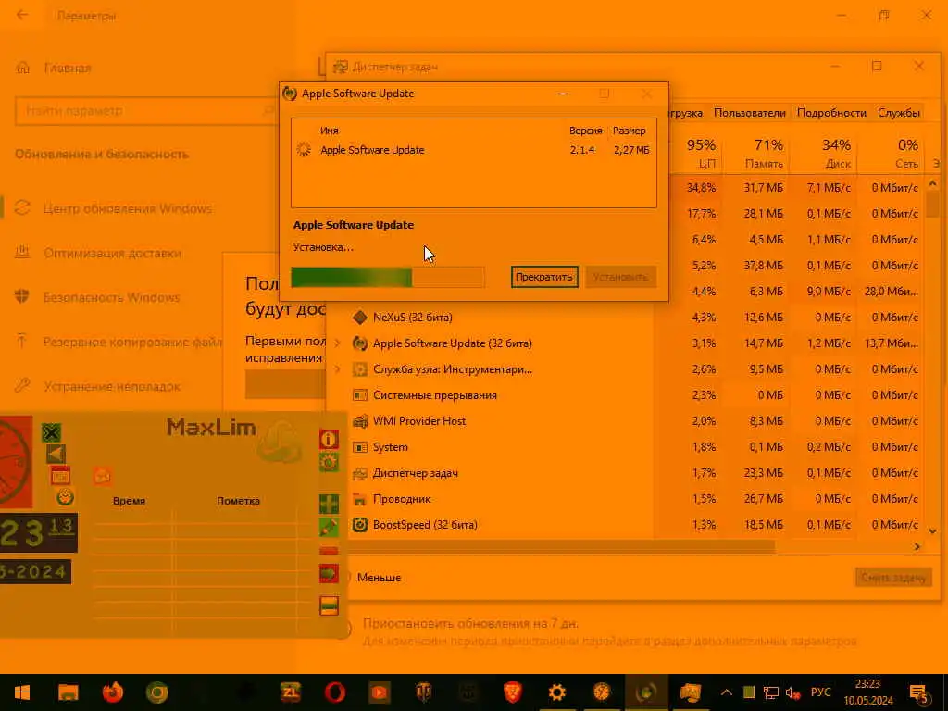948x711 pixels.
Task: Click the Версия column header
Action: 585,131
